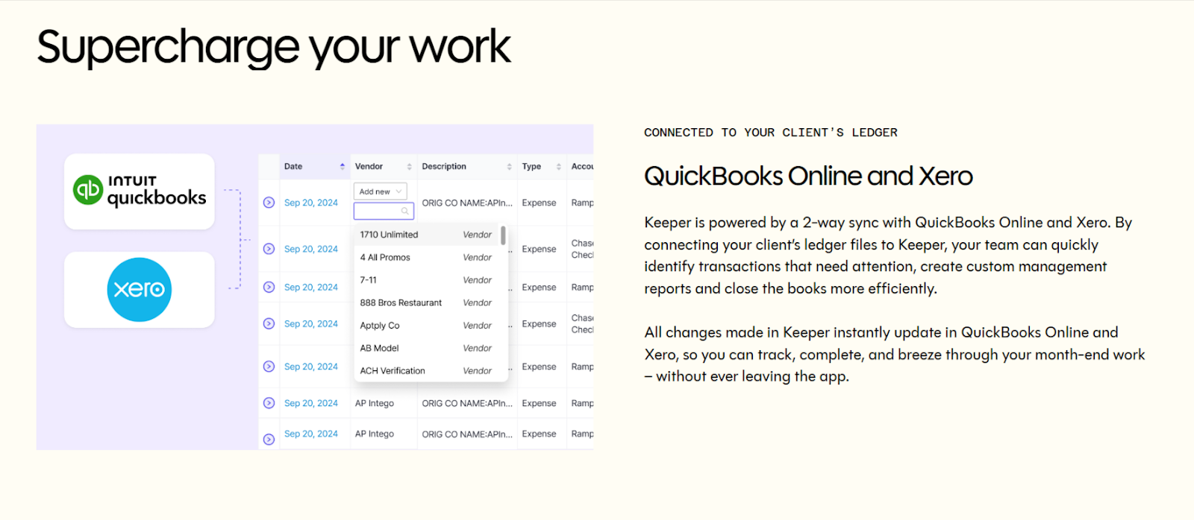Click the Date column sort arrows
Viewport: 1194px width, 520px height.
[342, 167]
